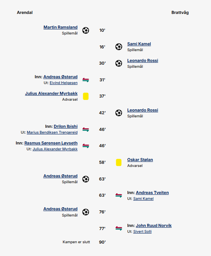This screenshot has height=256, width=211.
Task: Click the goal icon at 42' minute
Action: [x=119, y=113]
